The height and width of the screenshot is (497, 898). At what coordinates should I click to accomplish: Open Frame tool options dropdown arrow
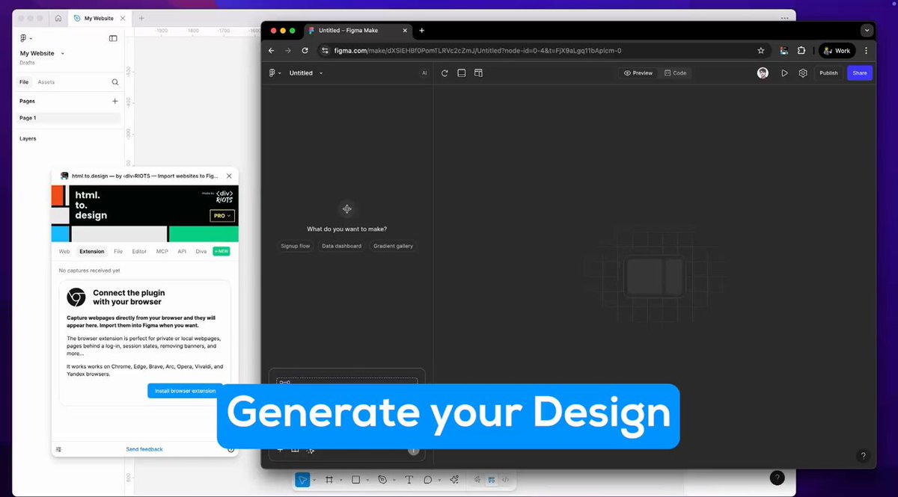pyautogui.click(x=340, y=480)
